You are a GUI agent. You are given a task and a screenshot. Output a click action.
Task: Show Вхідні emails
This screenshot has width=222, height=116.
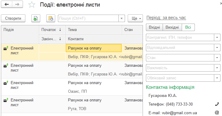pyautogui.click(x=154, y=27)
